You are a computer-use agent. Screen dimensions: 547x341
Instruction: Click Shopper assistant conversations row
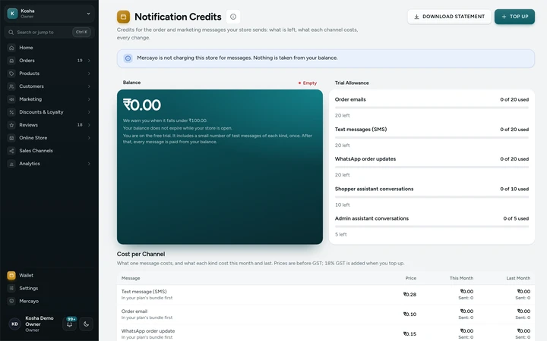click(x=432, y=196)
